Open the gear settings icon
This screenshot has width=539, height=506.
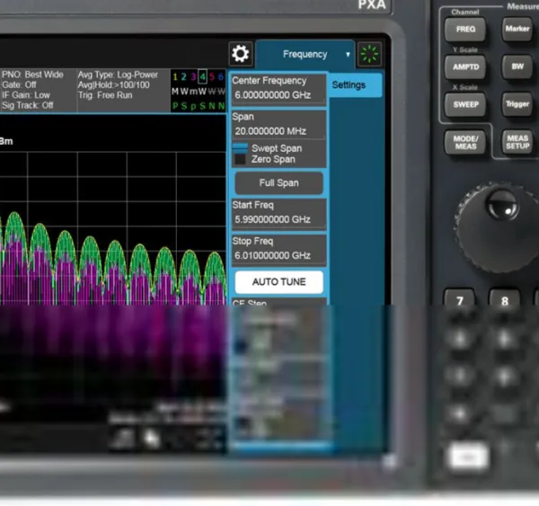click(x=240, y=54)
